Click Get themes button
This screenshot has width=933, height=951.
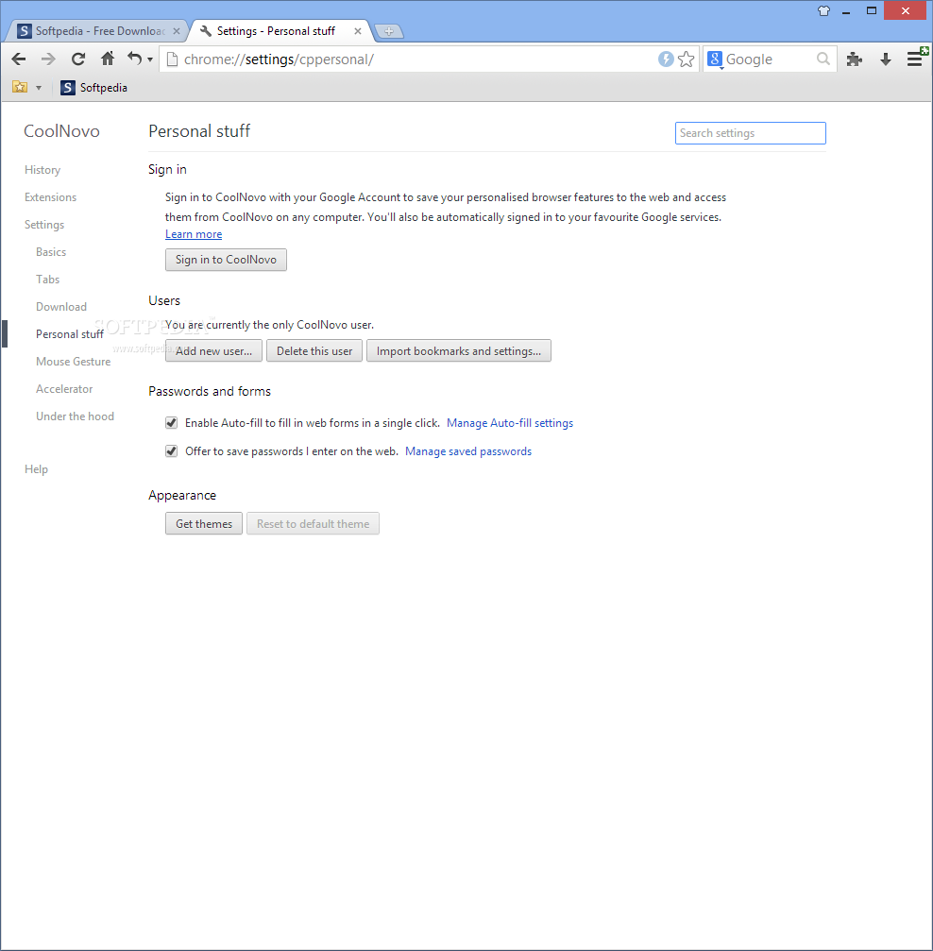[204, 524]
